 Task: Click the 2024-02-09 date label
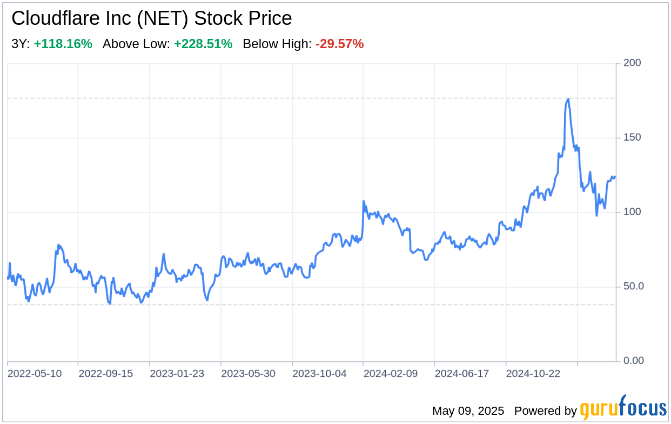[x=391, y=374]
